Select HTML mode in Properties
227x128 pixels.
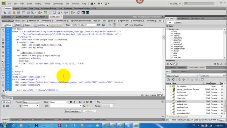pyautogui.click(x=6, y=102)
